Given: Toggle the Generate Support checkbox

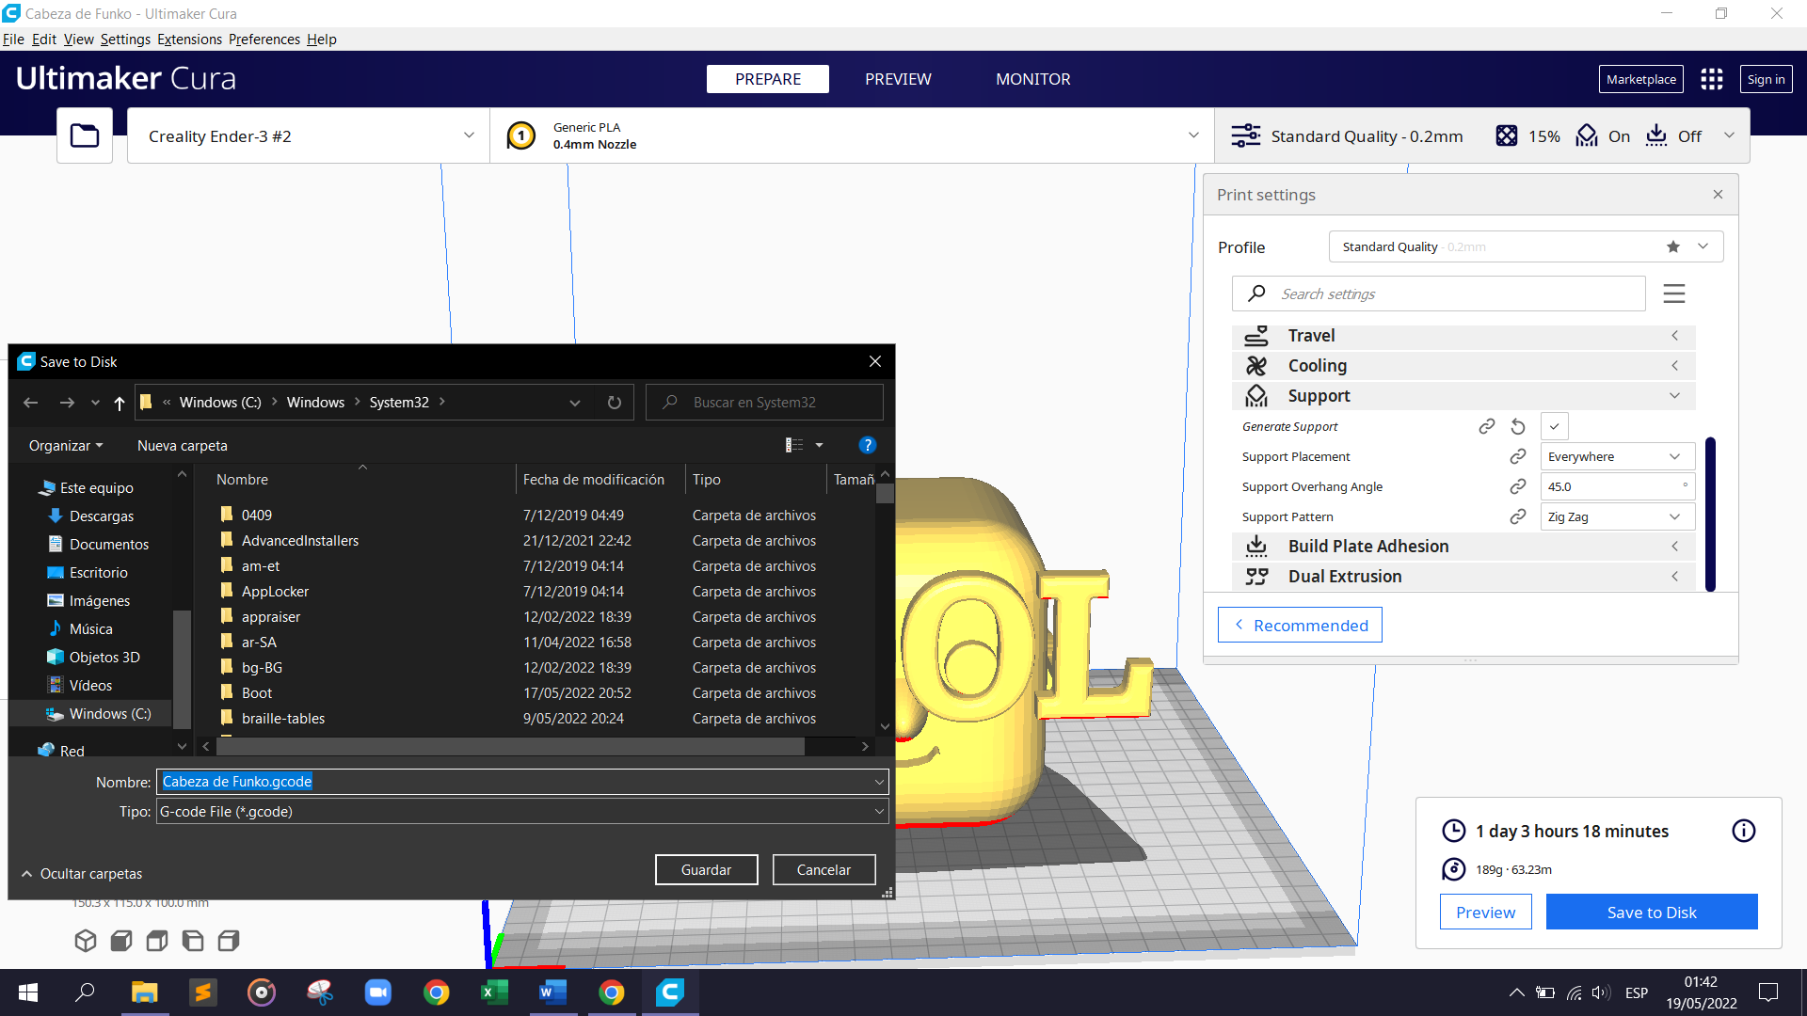Looking at the screenshot, I should coord(1555,426).
